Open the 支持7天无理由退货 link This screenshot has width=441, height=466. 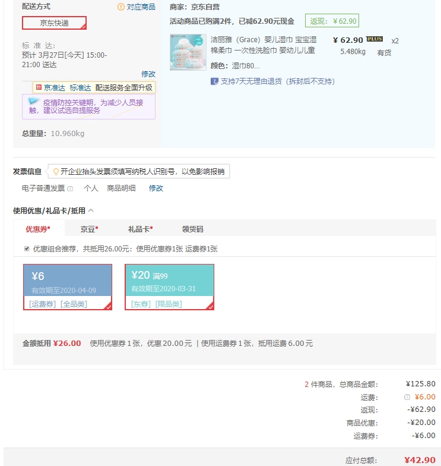278,81
